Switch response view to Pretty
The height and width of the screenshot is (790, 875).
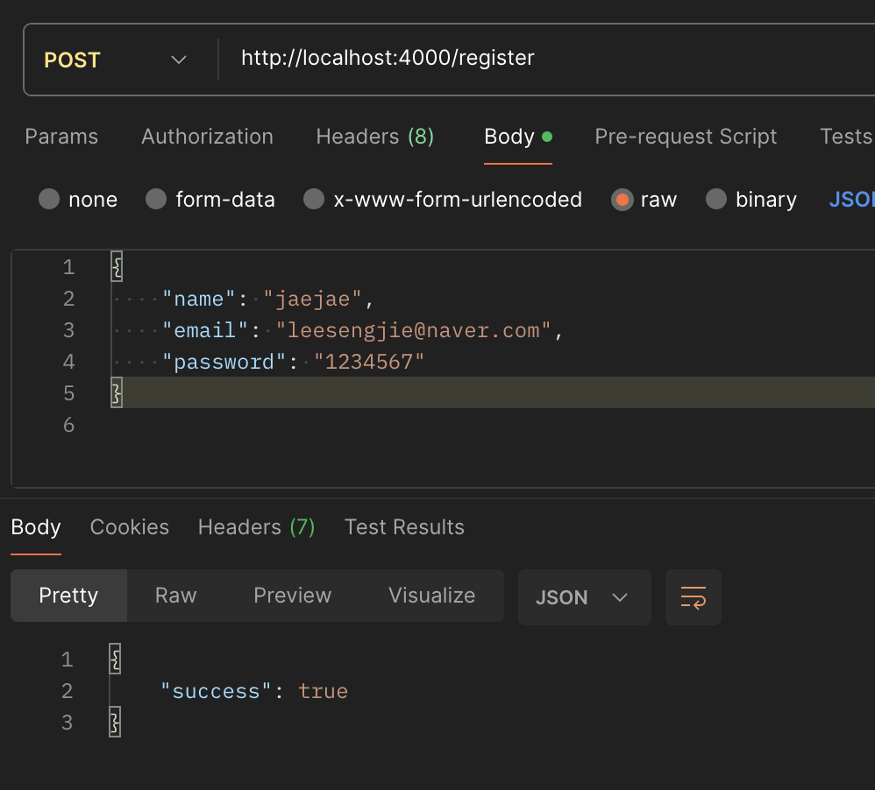68,596
